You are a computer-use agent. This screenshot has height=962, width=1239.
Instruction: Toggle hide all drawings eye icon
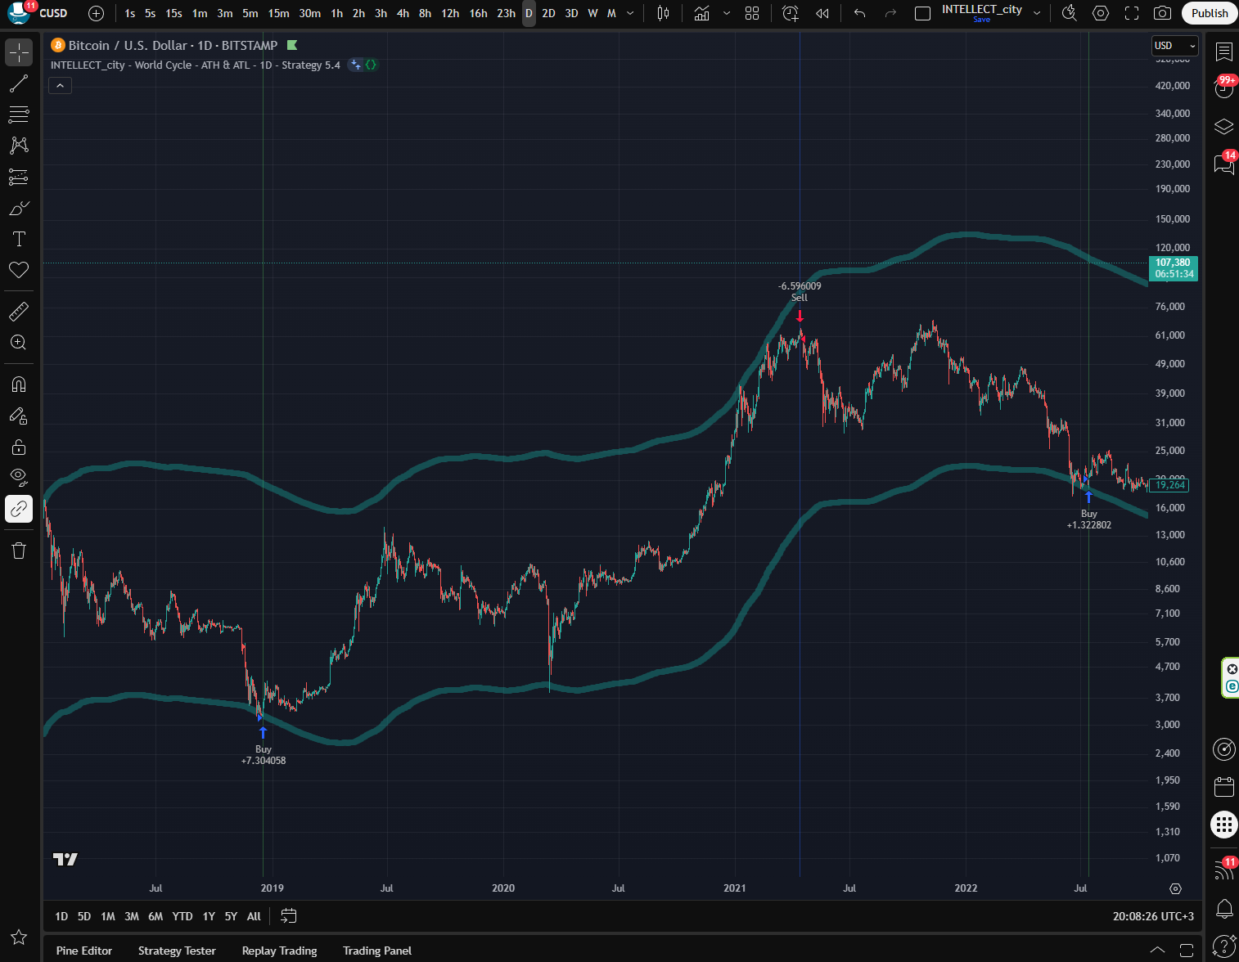pos(19,477)
